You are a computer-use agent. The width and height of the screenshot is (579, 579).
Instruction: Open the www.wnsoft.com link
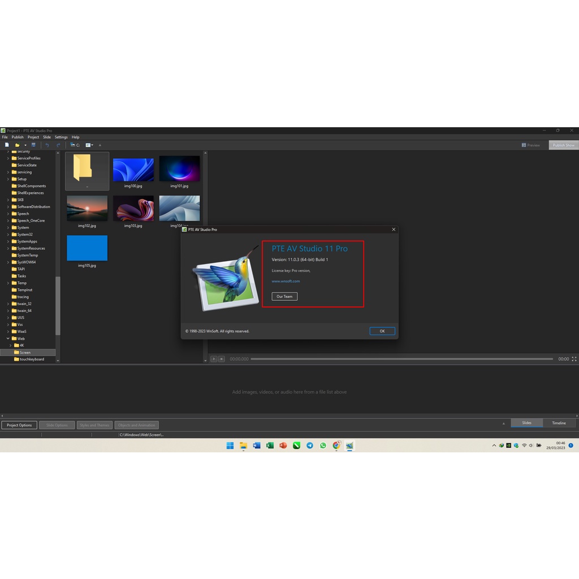(286, 282)
